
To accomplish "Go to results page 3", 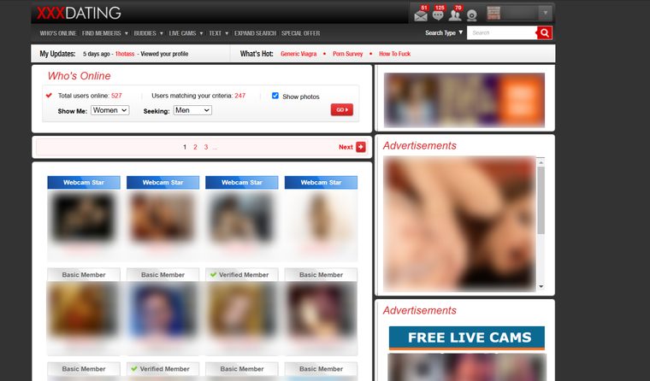I will click(x=205, y=147).
